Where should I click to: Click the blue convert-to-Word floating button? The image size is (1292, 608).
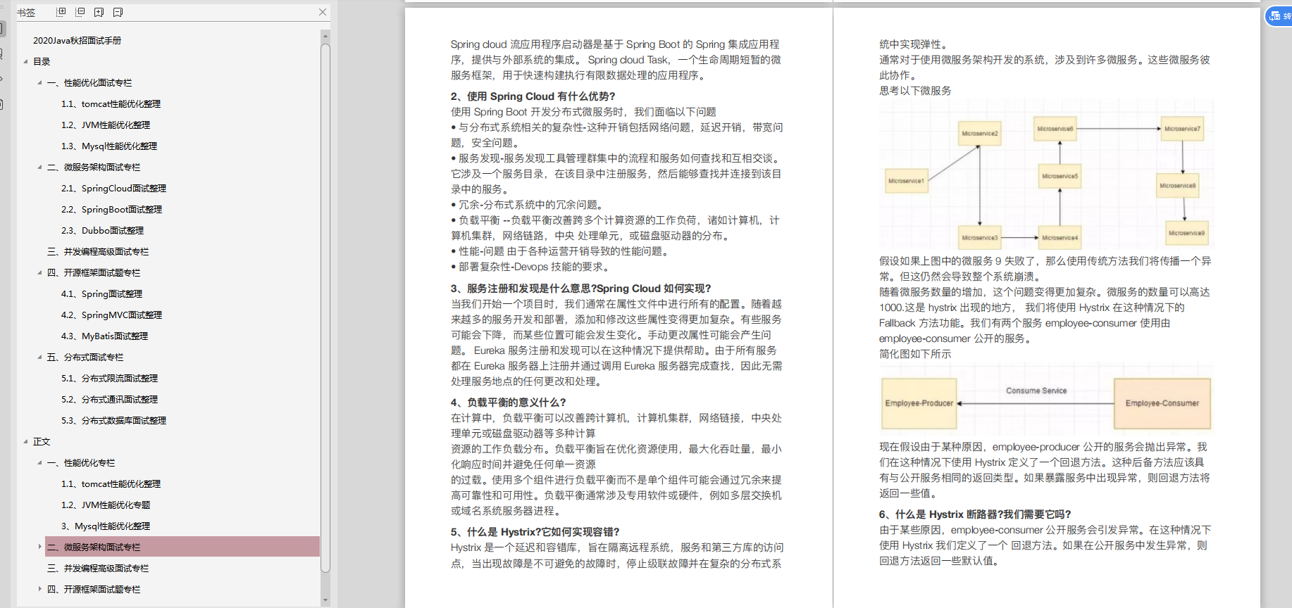pyautogui.click(x=1280, y=16)
